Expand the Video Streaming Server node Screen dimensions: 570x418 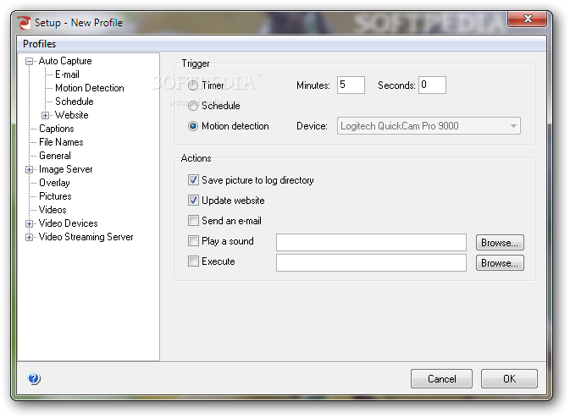(29, 237)
